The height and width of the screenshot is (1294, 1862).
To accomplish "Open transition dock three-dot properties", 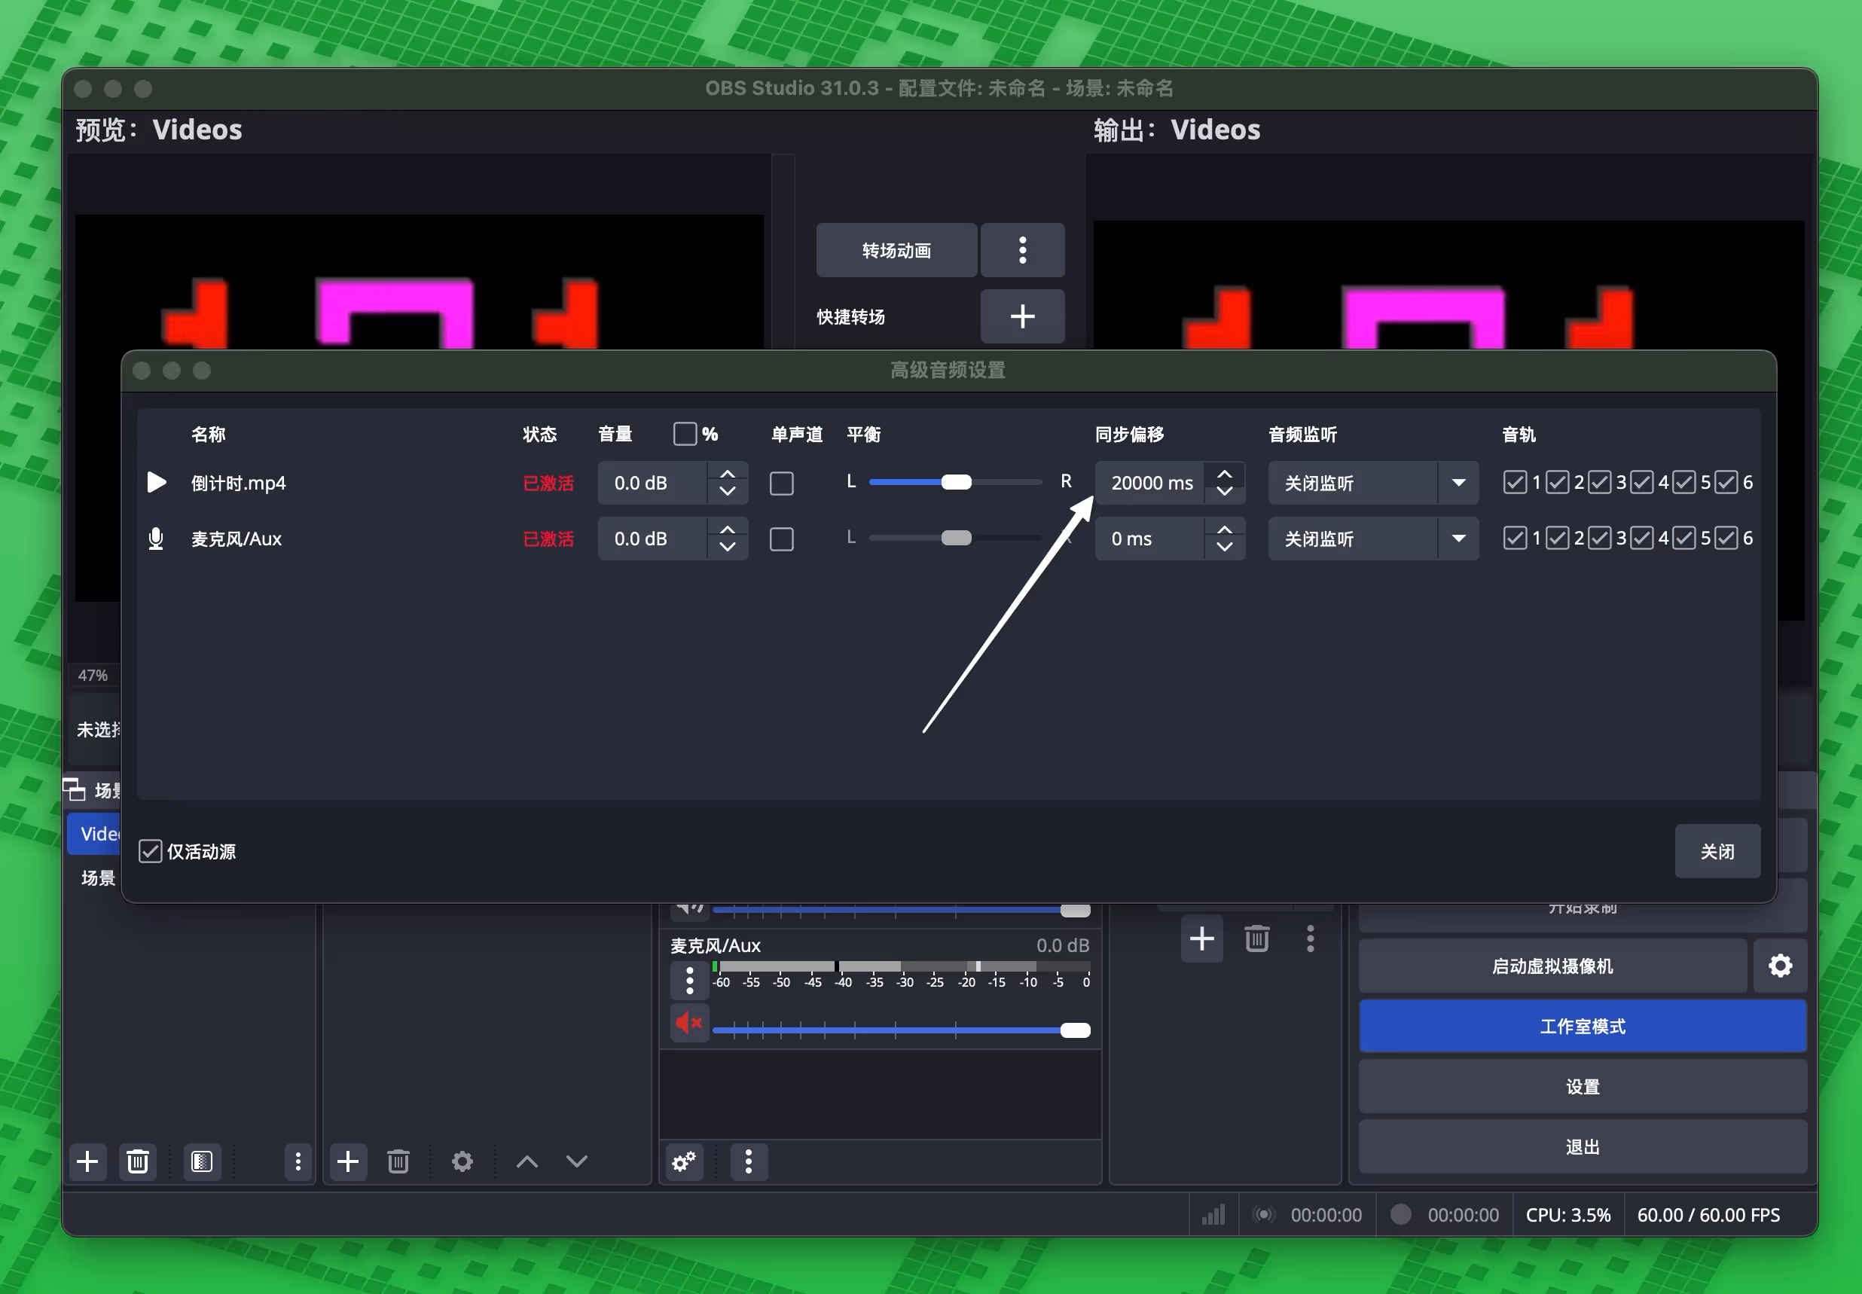I will click(1310, 939).
